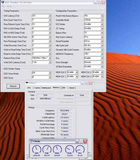This screenshot has height=160, width=140.
Task: Expand the MEM CLK 2 dropdown
Action: 102,72
